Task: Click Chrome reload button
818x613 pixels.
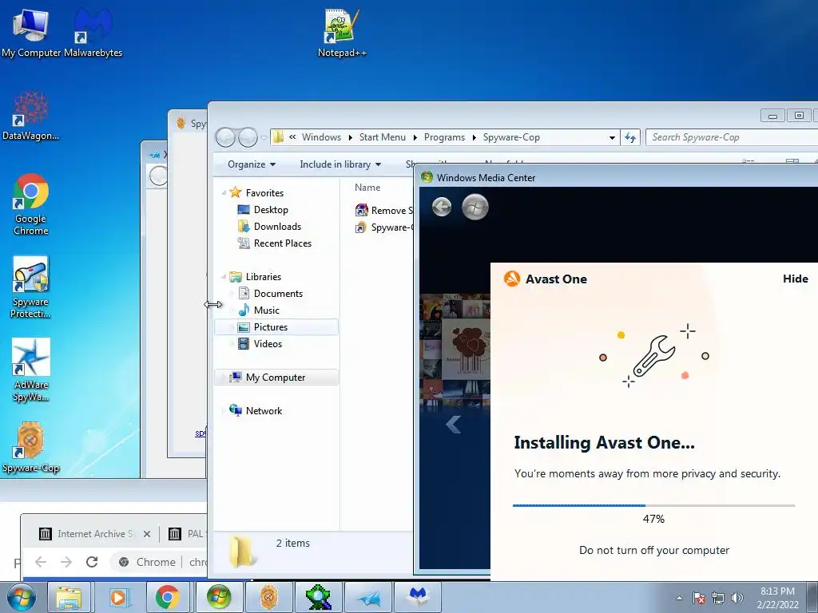Action: pos(92,561)
